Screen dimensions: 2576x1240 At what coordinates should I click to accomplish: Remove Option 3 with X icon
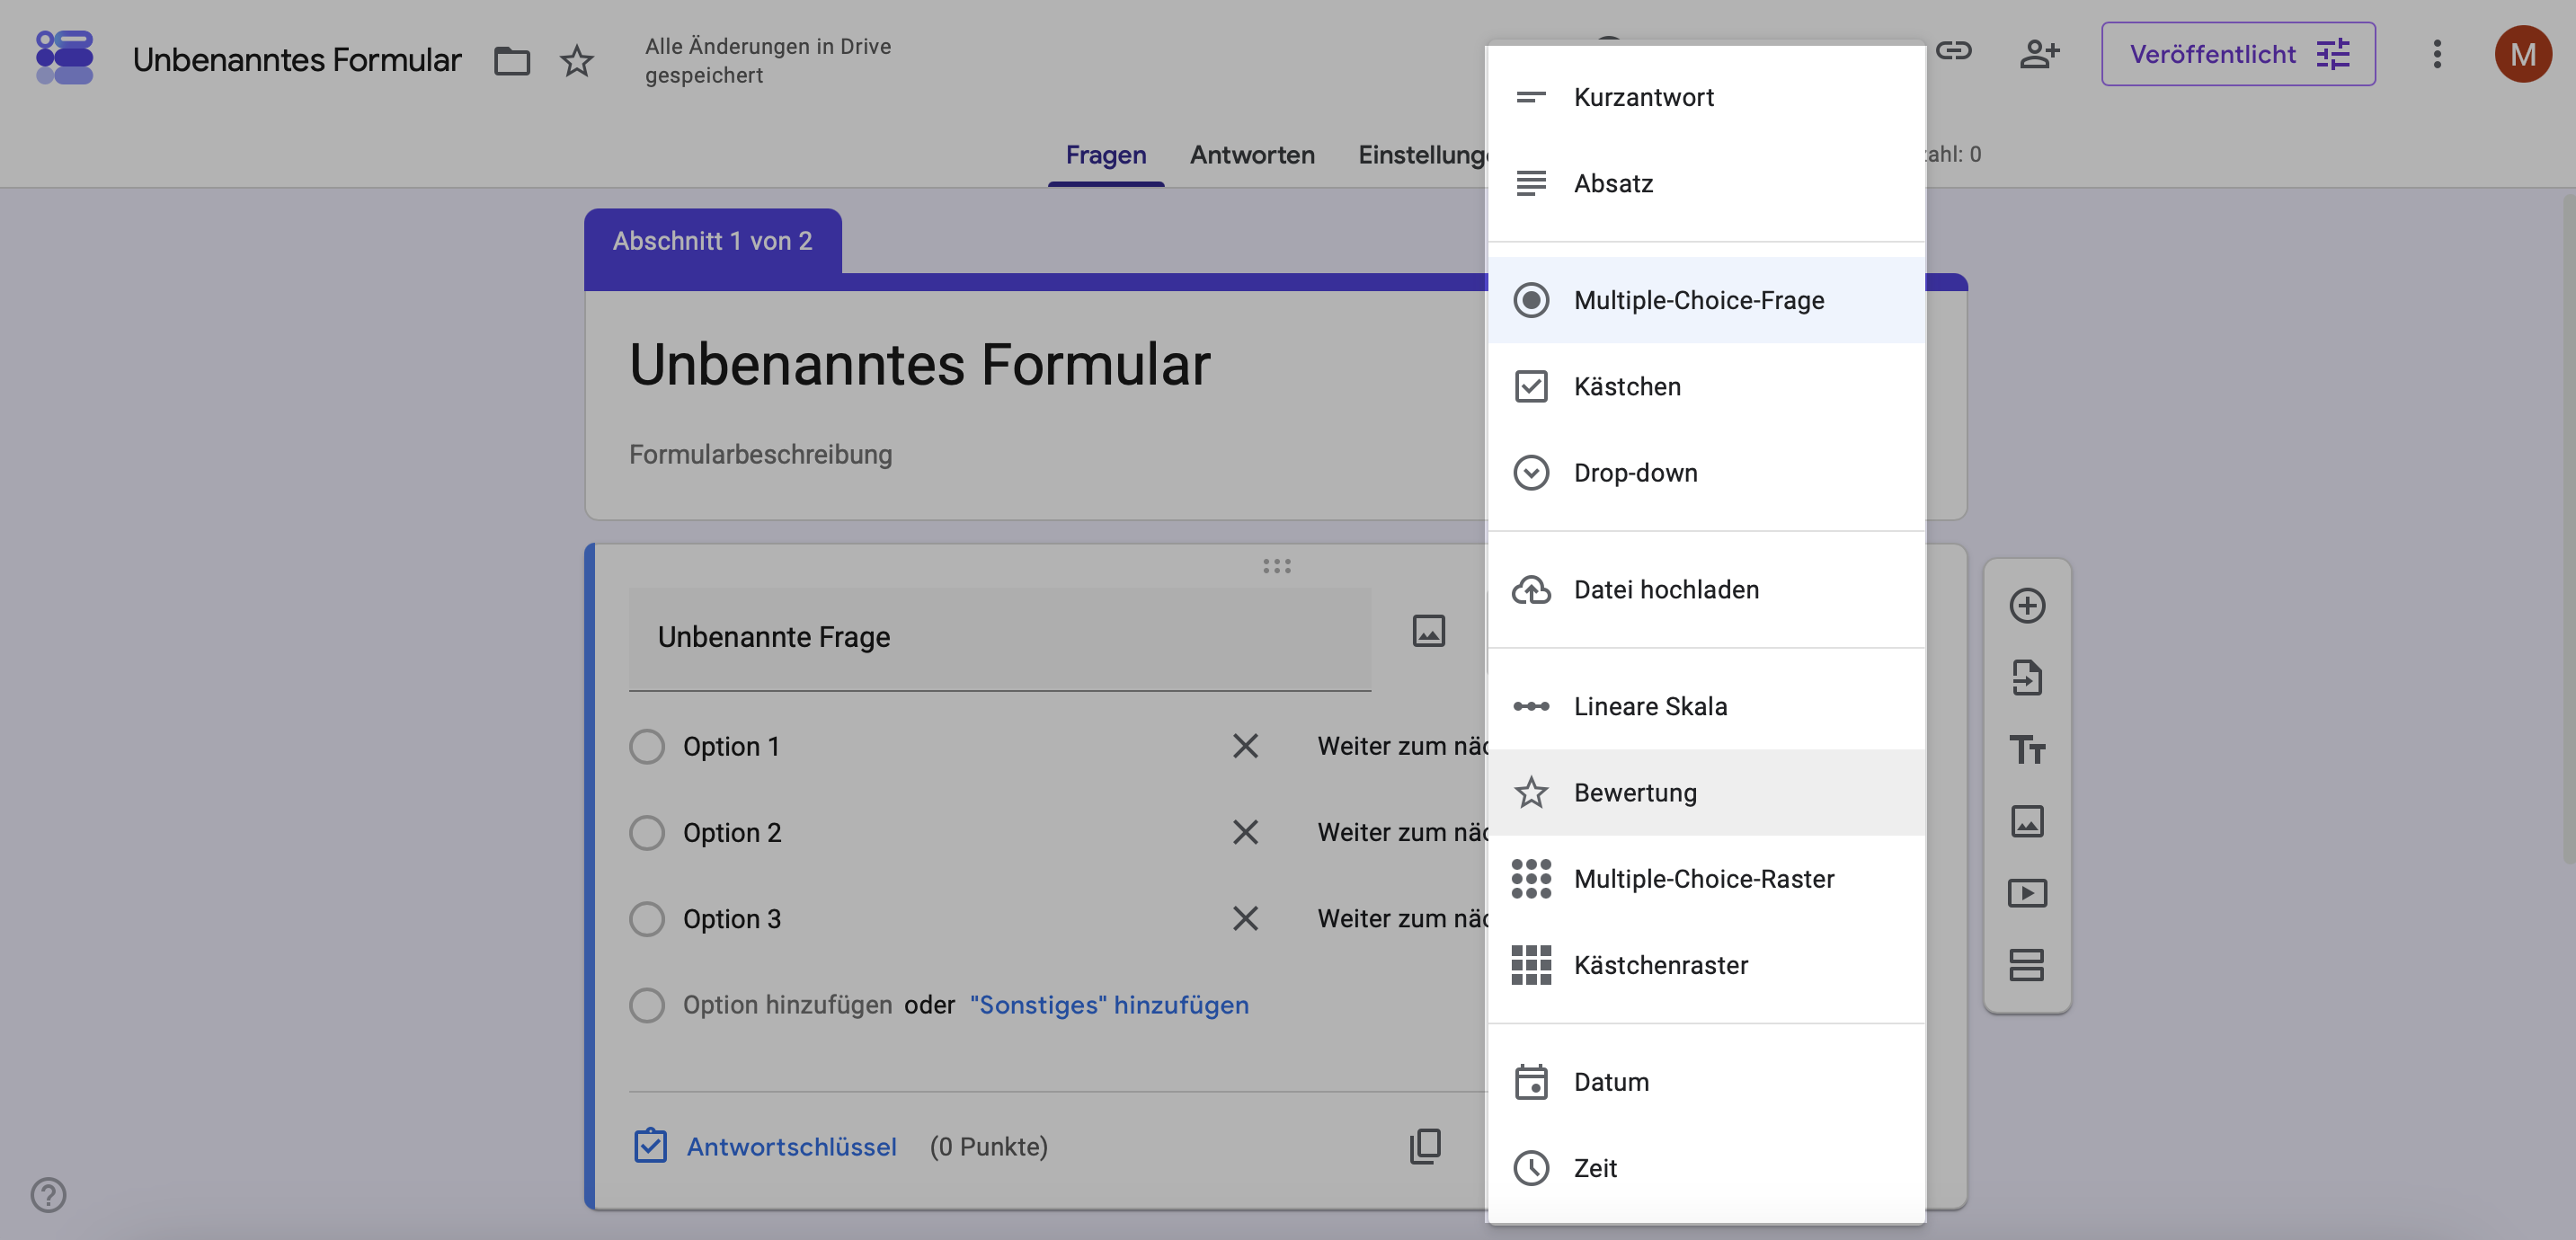pyautogui.click(x=1245, y=918)
